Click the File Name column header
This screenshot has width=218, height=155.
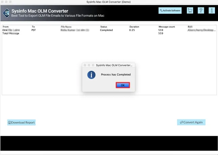(x=66, y=27)
